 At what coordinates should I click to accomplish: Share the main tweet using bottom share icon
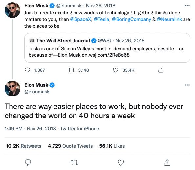167,163
